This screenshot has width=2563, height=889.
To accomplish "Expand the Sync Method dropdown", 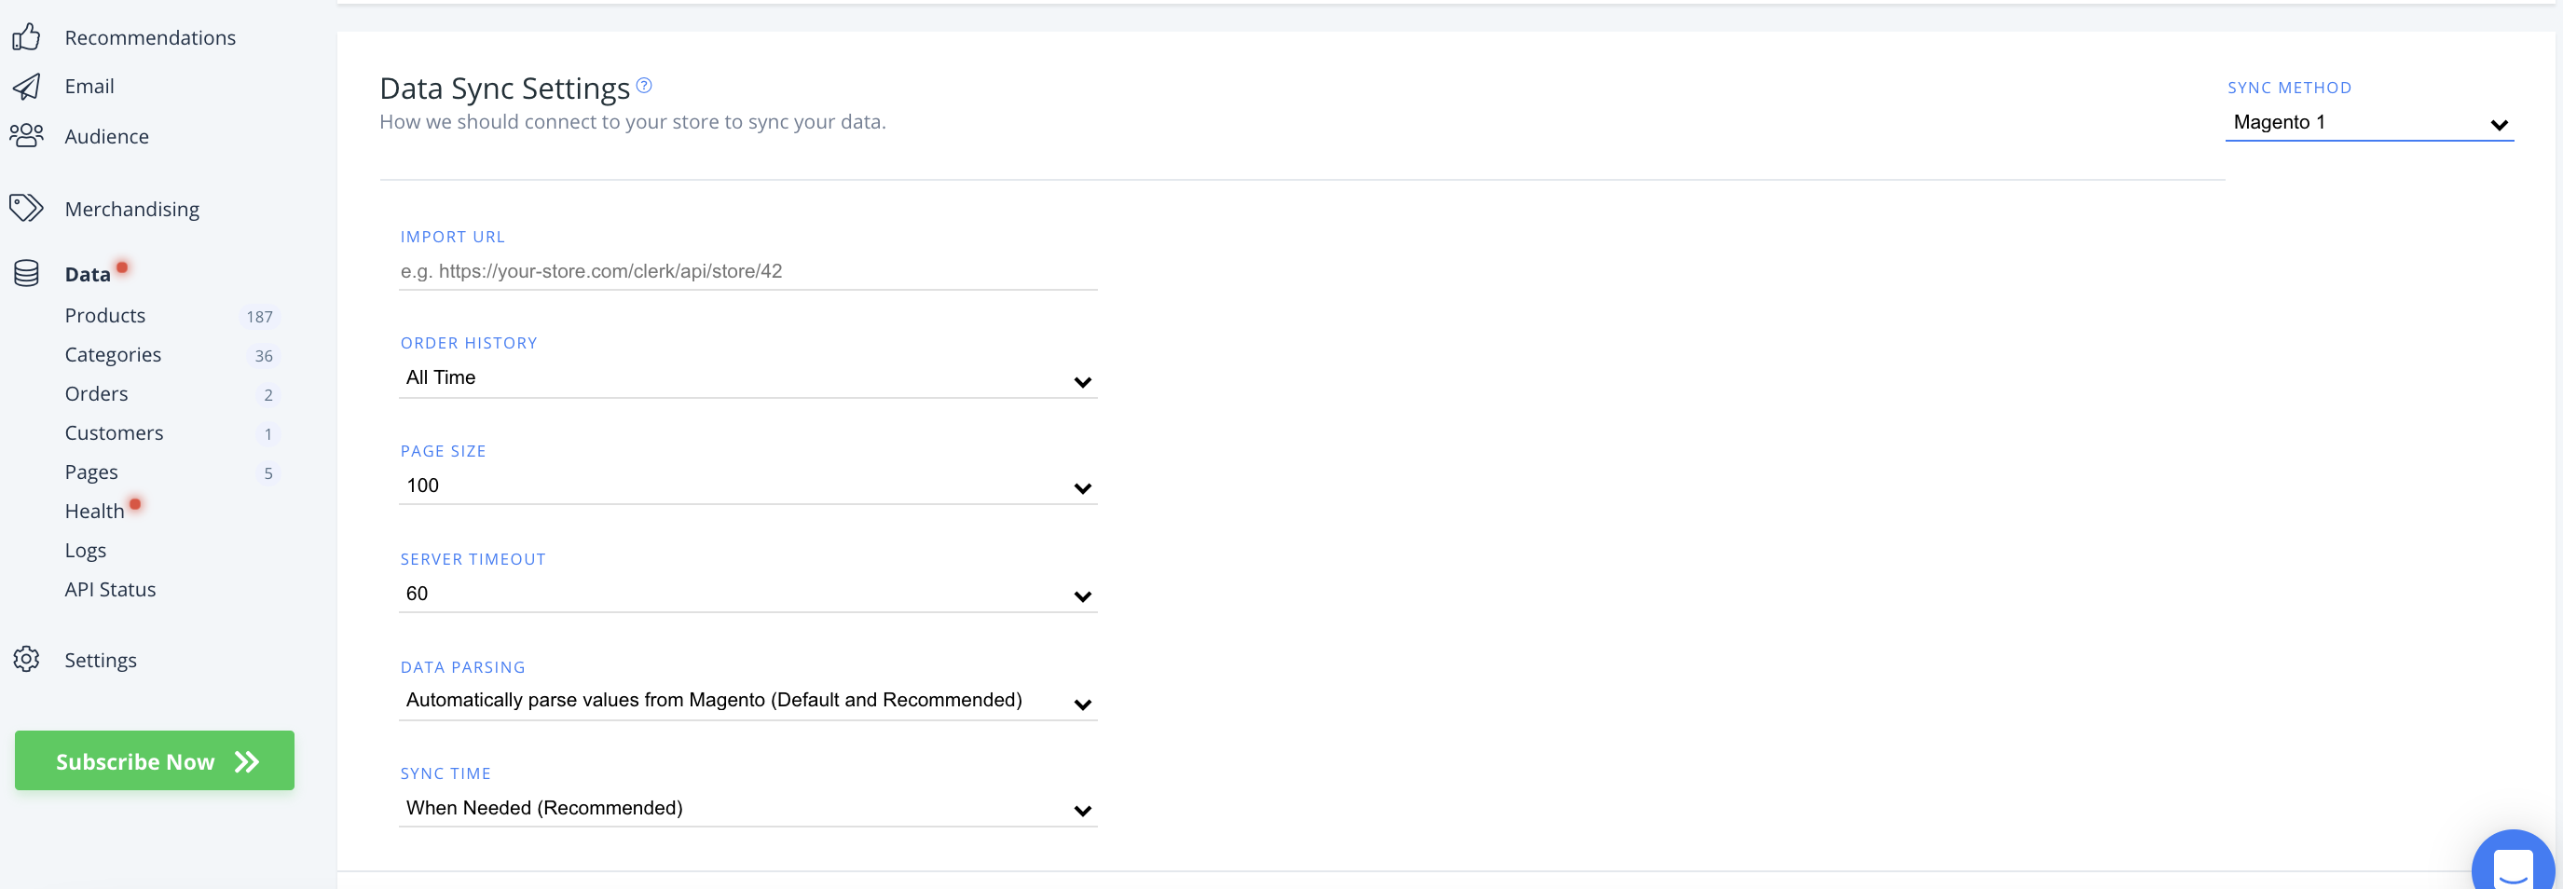I will 2368,123.
